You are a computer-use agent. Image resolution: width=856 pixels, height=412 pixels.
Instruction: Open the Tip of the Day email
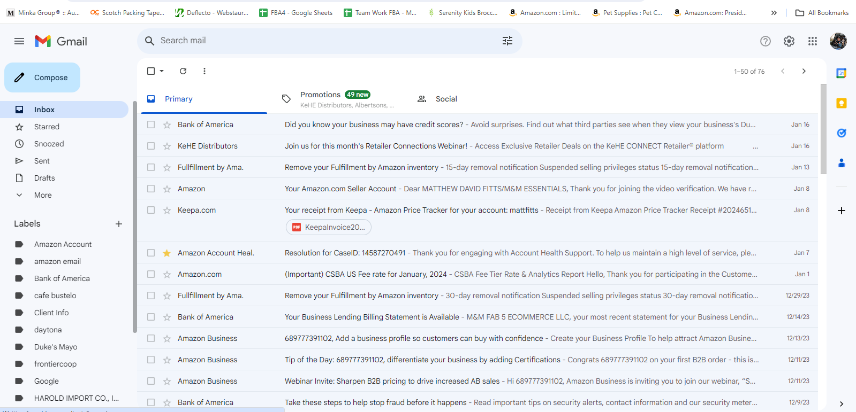pos(477,360)
